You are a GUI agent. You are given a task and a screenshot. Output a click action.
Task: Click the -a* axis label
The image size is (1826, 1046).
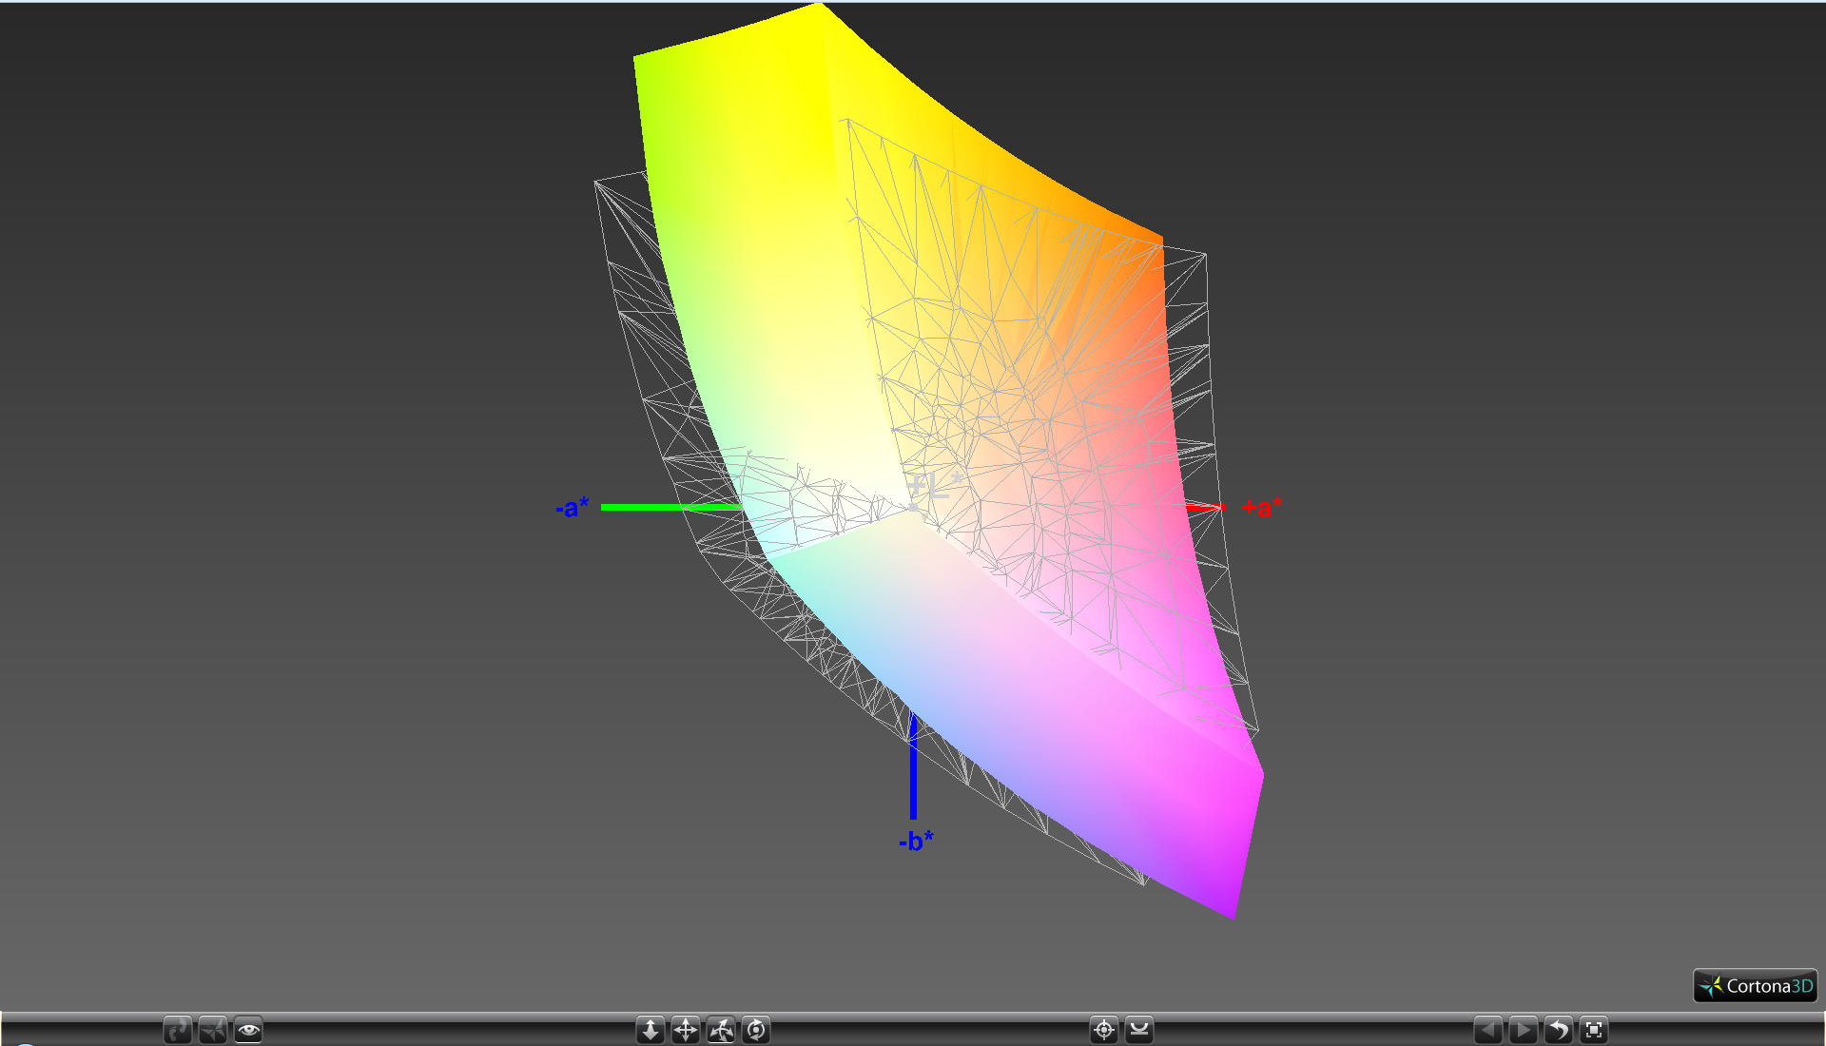[x=573, y=508]
